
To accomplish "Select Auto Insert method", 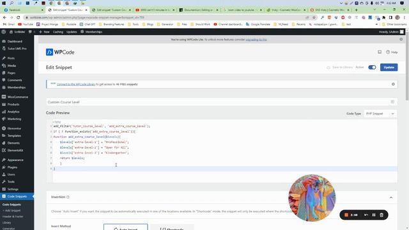I will pos(126,227).
